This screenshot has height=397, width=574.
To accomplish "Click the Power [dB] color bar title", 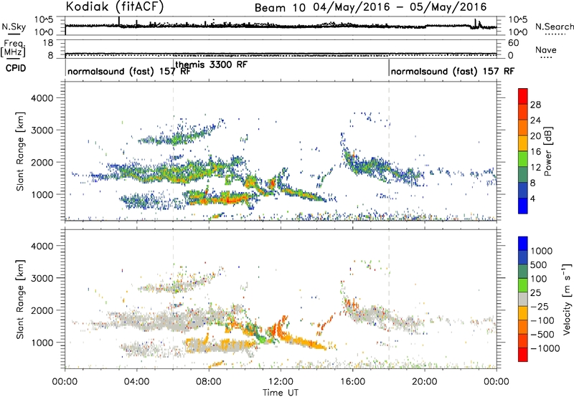I will coord(548,151).
